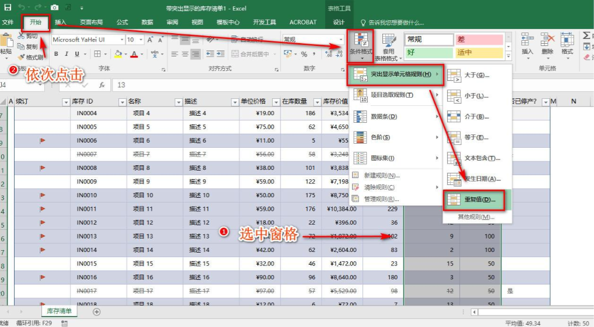
Task: Select 色阶 (Color Scales) menu item
Action: point(394,137)
